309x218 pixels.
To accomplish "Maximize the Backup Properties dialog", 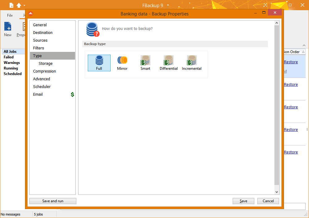I will coord(264,13).
